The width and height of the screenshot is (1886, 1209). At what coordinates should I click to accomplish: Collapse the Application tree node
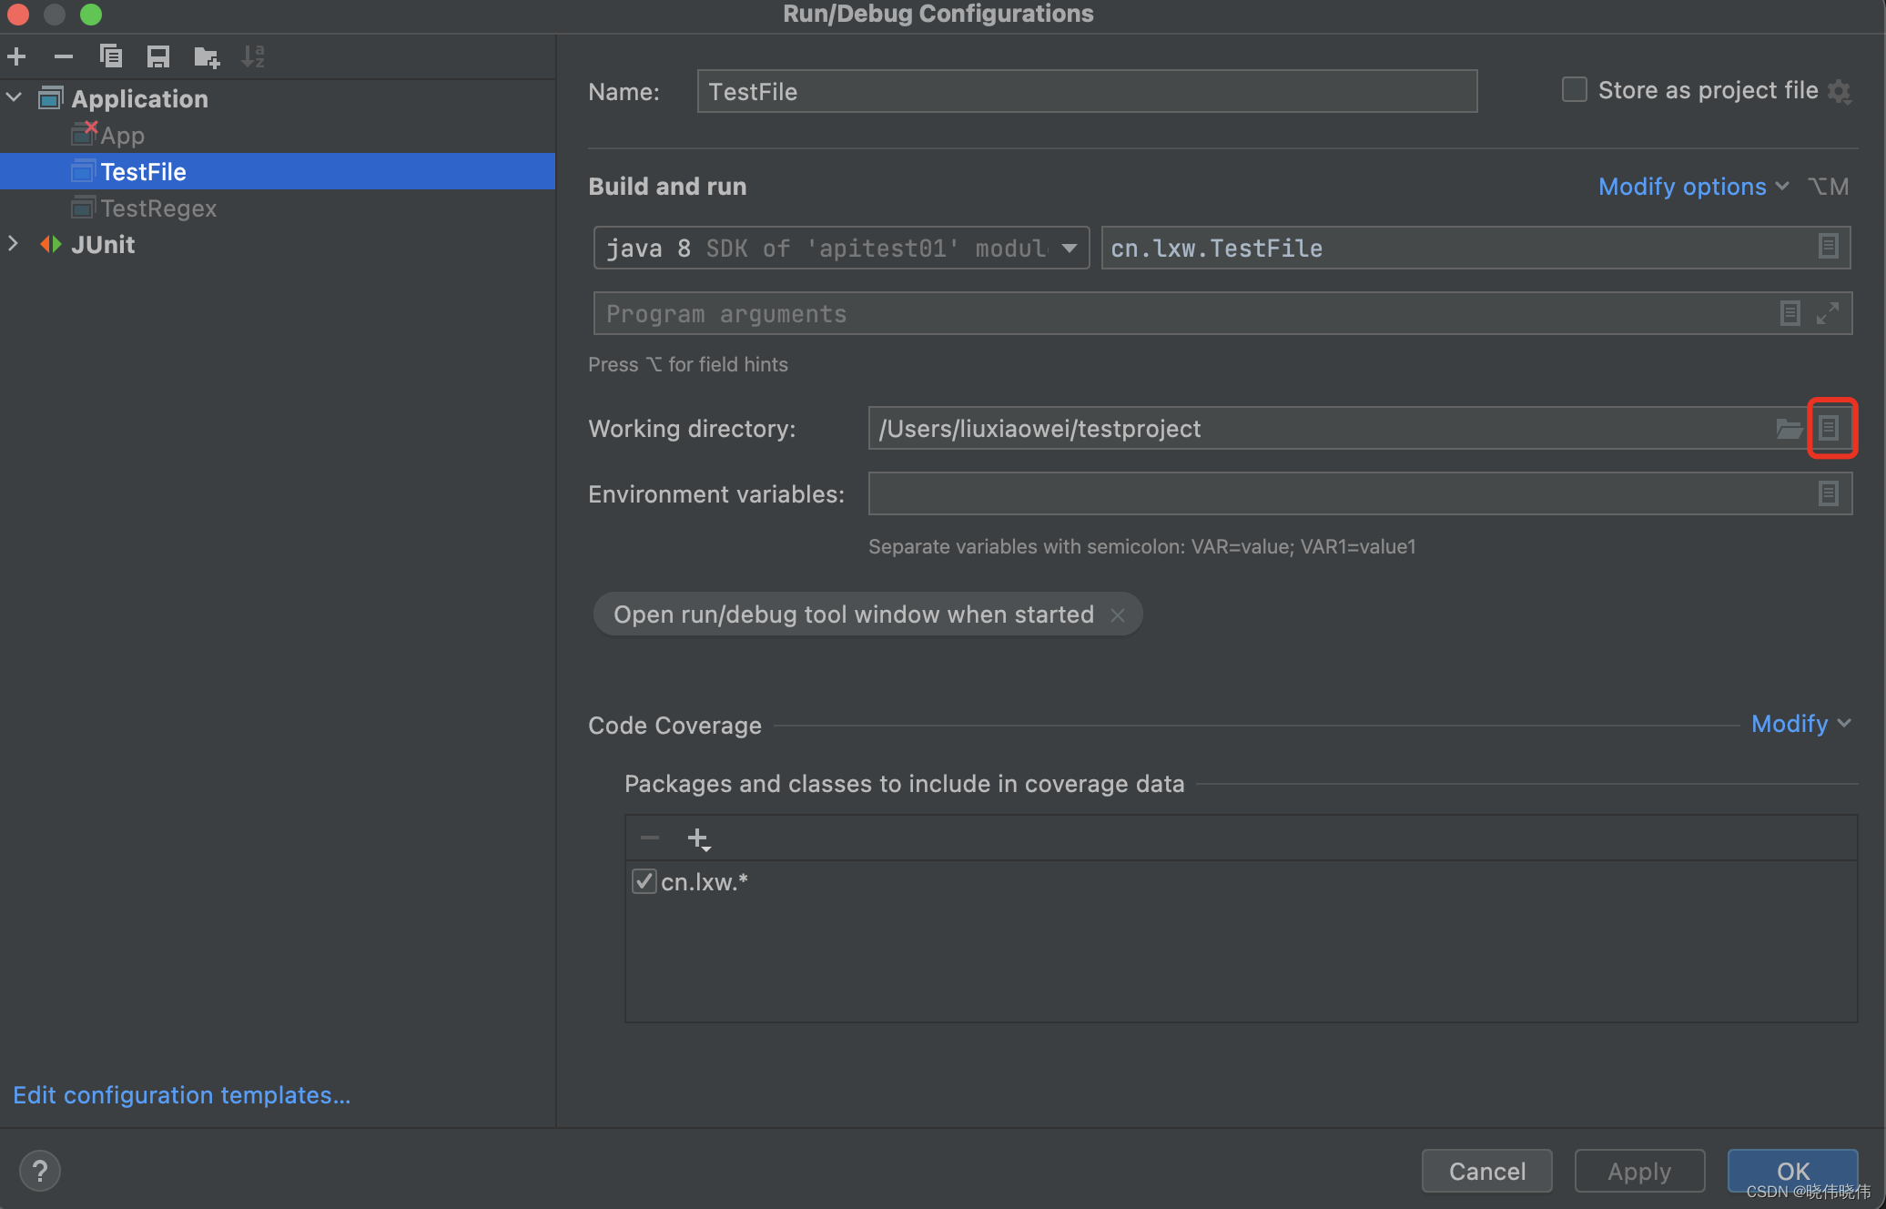14,97
